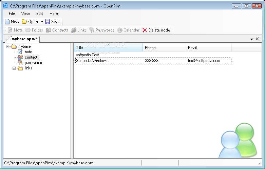Select the passwords tree item

[33, 63]
